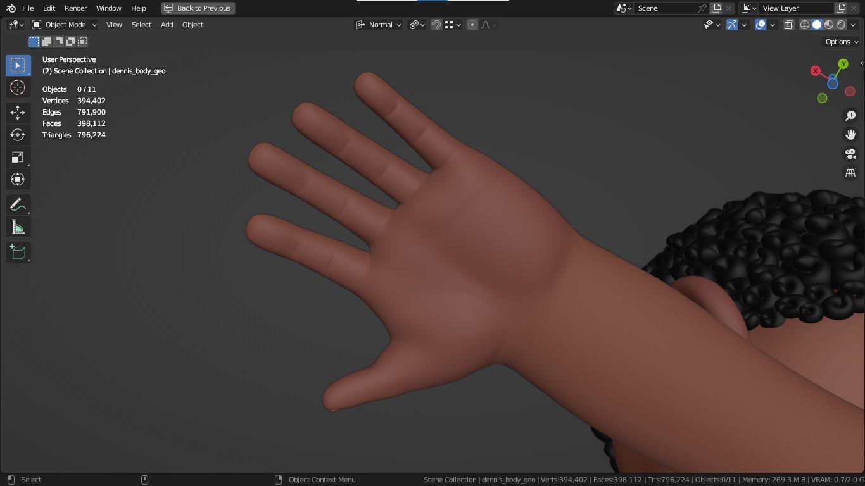The width and height of the screenshot is (865, 486).
Task: Choose the subtract selection mode icon
Action: pyautogui.click(x=58, y=42)
